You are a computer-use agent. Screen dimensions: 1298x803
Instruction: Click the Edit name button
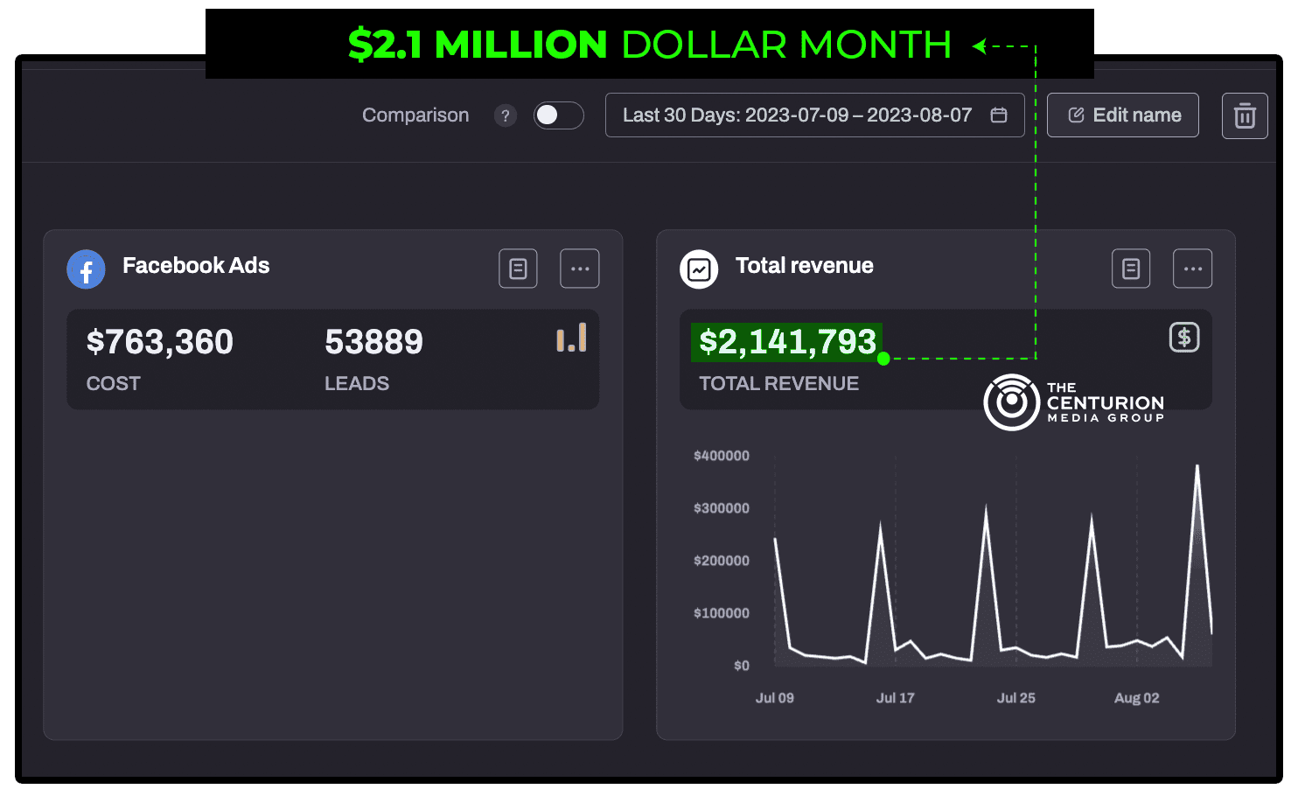pyautogui.click(x=1123, y=115)
